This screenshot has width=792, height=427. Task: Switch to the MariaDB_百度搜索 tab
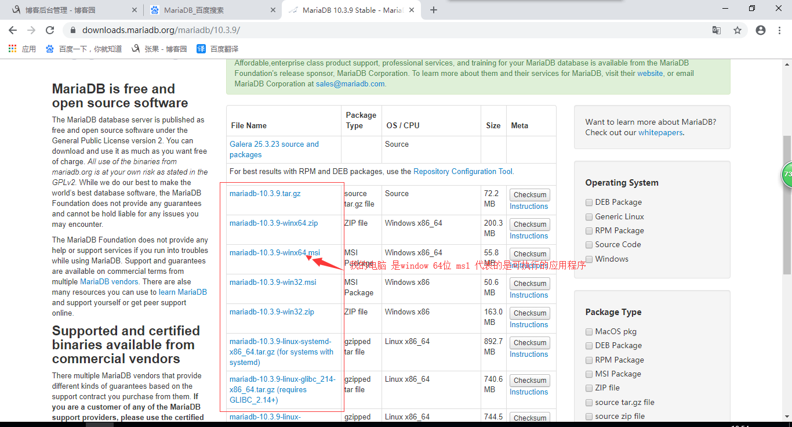209,10
